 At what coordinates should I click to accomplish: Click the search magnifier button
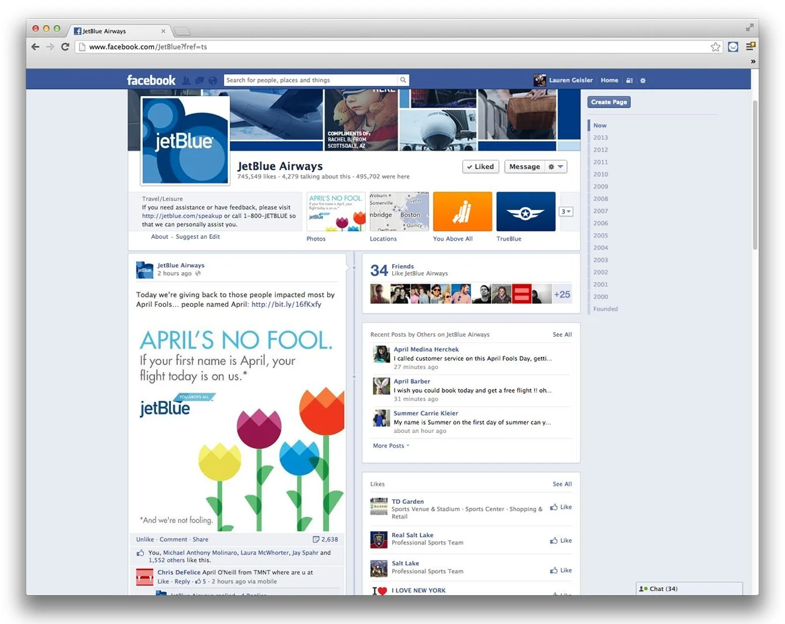[403, 80]
